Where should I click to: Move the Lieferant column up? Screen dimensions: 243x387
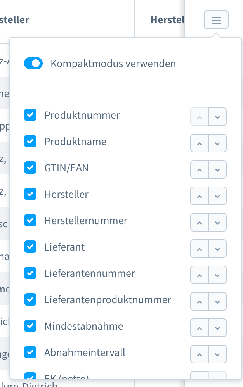tap(199, 249)
